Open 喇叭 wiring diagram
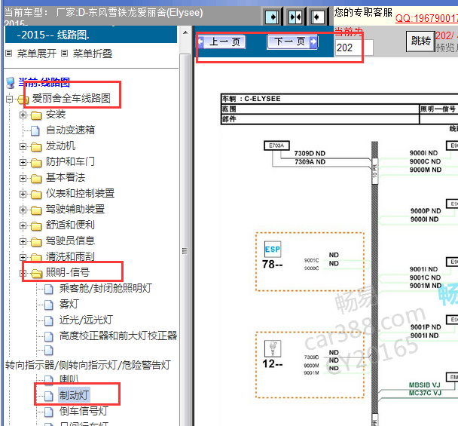Screen dimensions: 458x426 (x=69, y=379)
